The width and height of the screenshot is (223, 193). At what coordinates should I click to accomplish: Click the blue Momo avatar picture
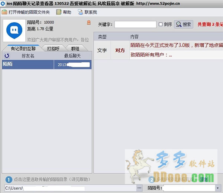pos(14,30)
